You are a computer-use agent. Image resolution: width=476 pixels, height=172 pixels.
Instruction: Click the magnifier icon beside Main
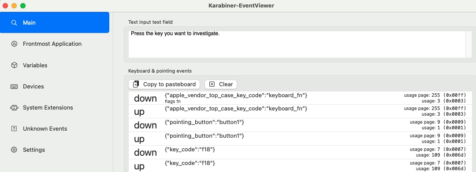point(14,23)
